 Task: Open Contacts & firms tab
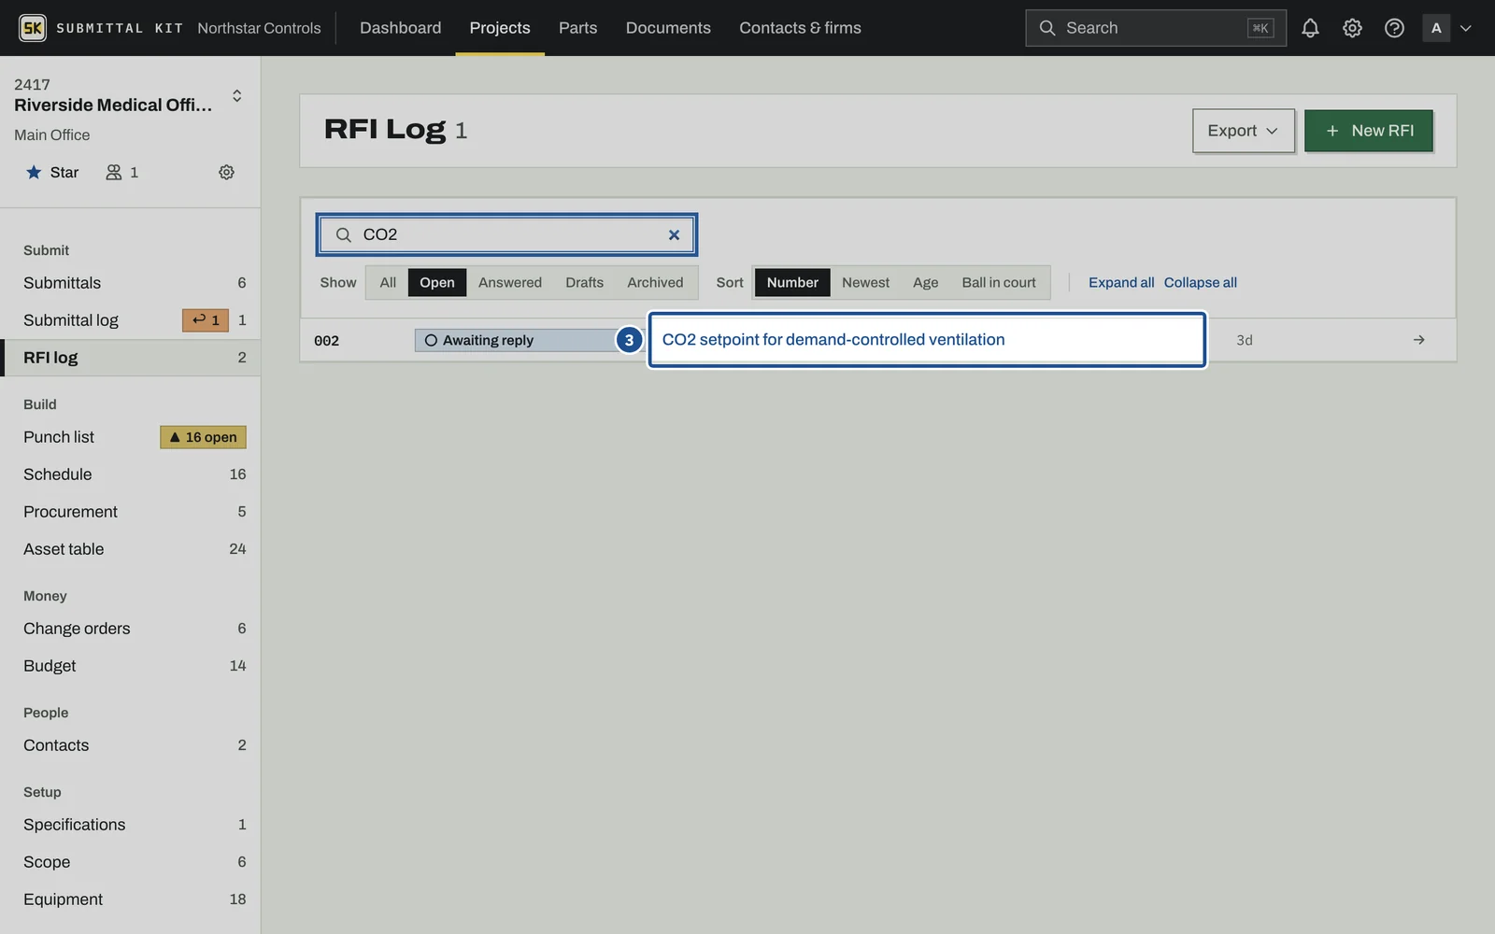800,28
